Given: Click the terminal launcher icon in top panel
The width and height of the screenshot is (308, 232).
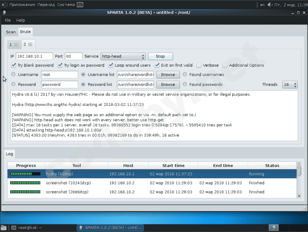Looking at the screenshot, I should [x=80, y=5].
